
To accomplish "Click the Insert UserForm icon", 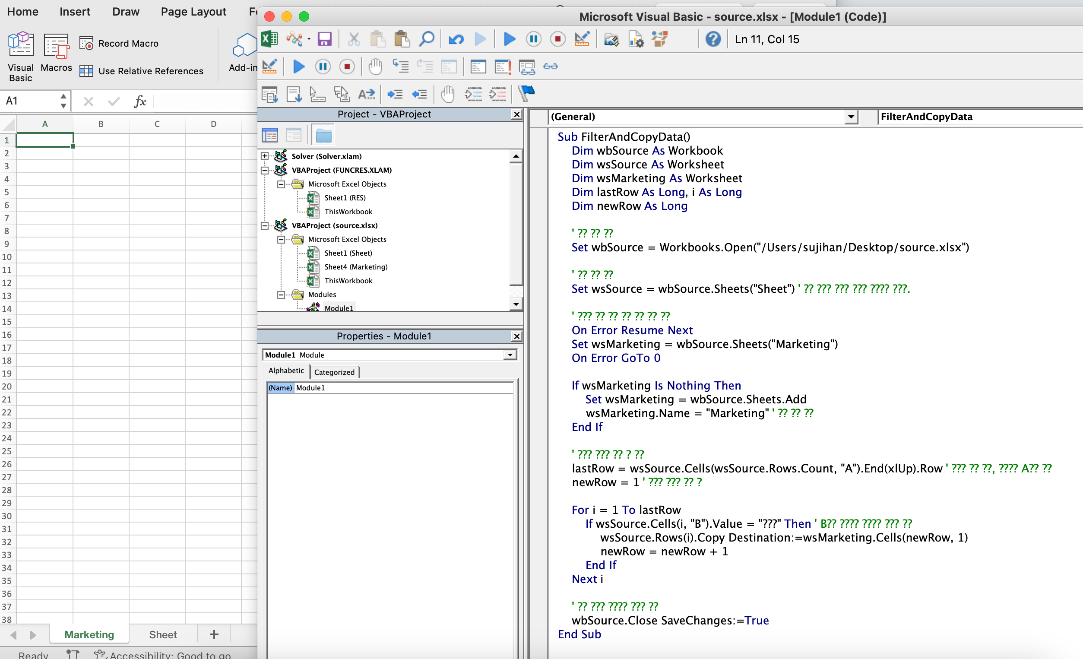I will pyautogui.click(x=294, y=39).
